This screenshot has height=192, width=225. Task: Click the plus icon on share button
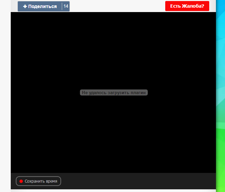point(25,6)
